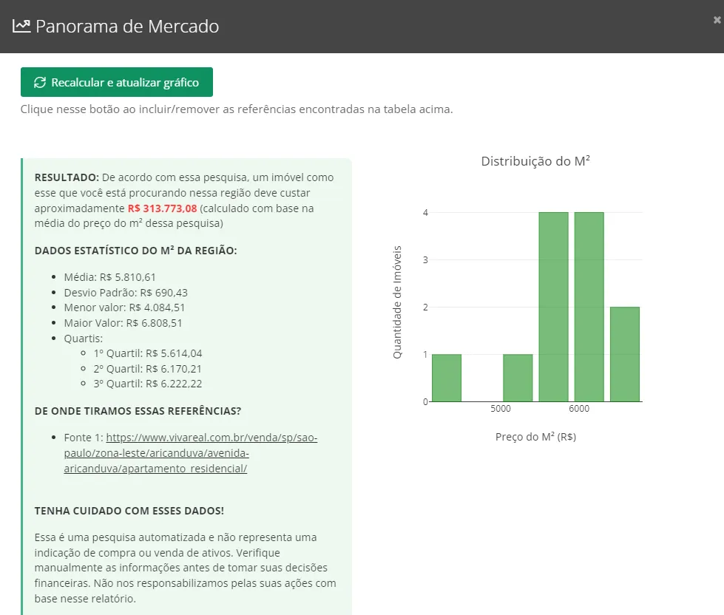This screenshot has height=615, width=724.
Task: Select the leftmost histogram bar
Action: 446,378
